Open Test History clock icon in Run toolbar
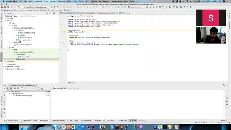This screenshot has height=130, width=231. [x=39, y=88]
